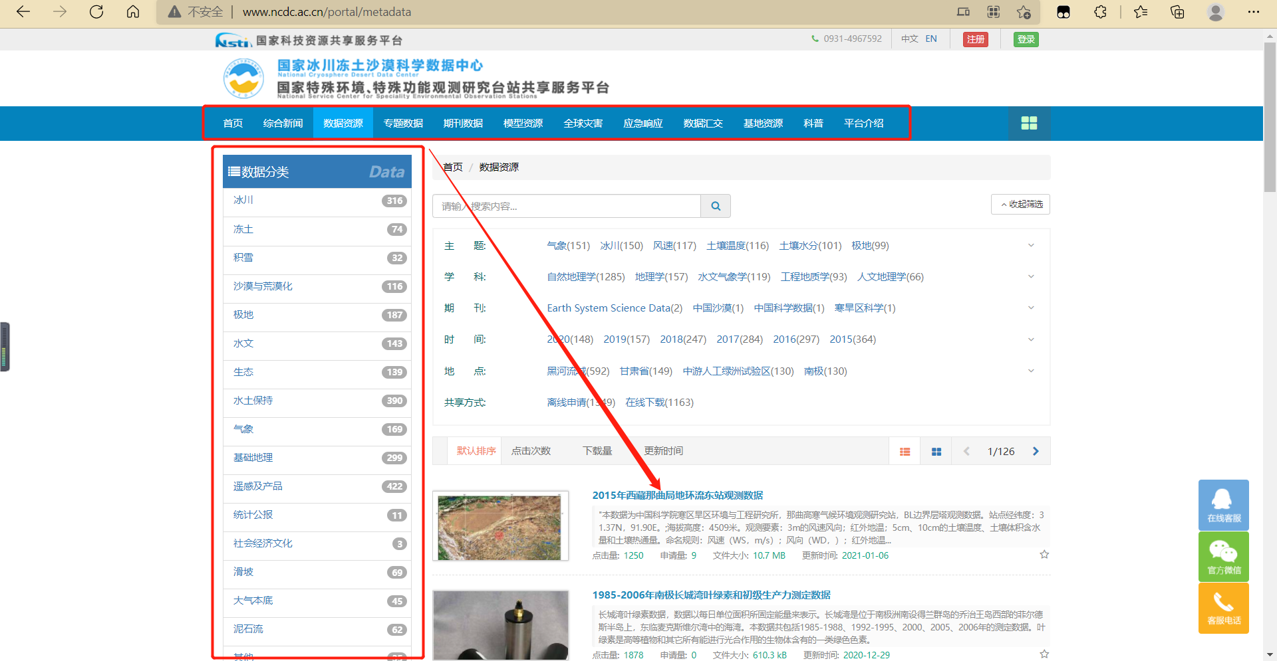Click the 注册 register button
The image size is (1277, 661).
pyautogui.click(x=975, y=39)
